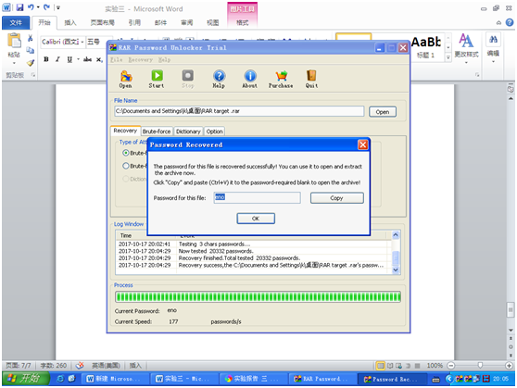The height and width of the screenshot is (388, 517).
Task: Switch to Print Layout view in Word status bar
Action: pos(381,366)
